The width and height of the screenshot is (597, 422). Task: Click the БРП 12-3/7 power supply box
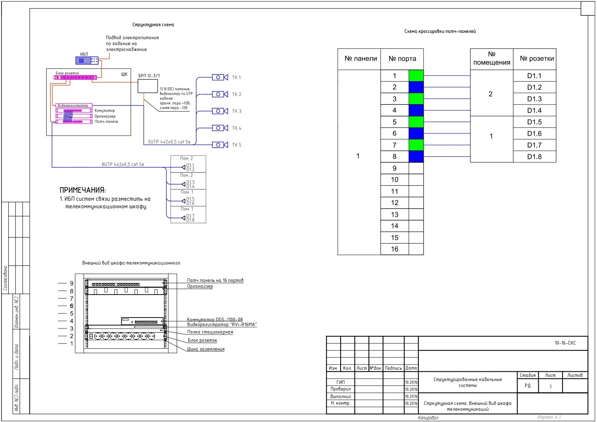click(x=148, y=86)
